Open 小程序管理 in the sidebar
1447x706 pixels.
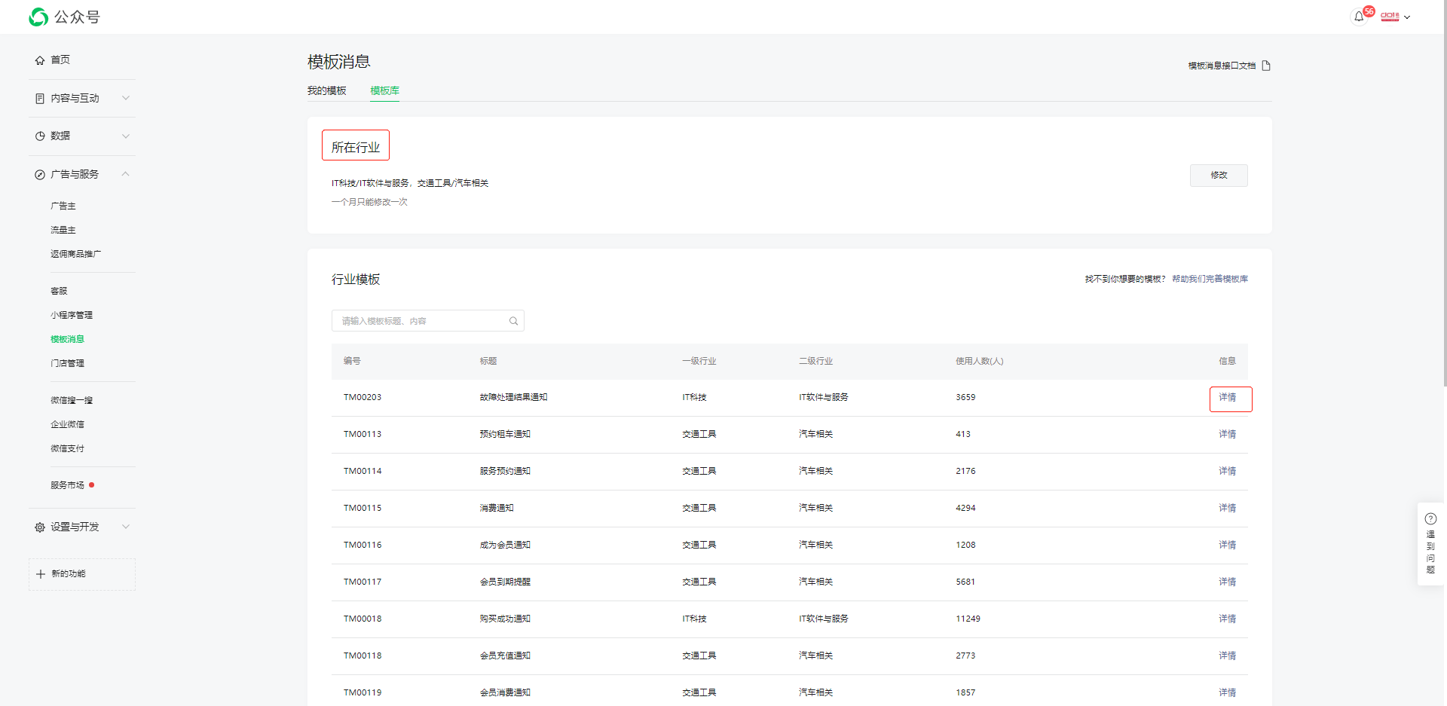coord(72,315)
